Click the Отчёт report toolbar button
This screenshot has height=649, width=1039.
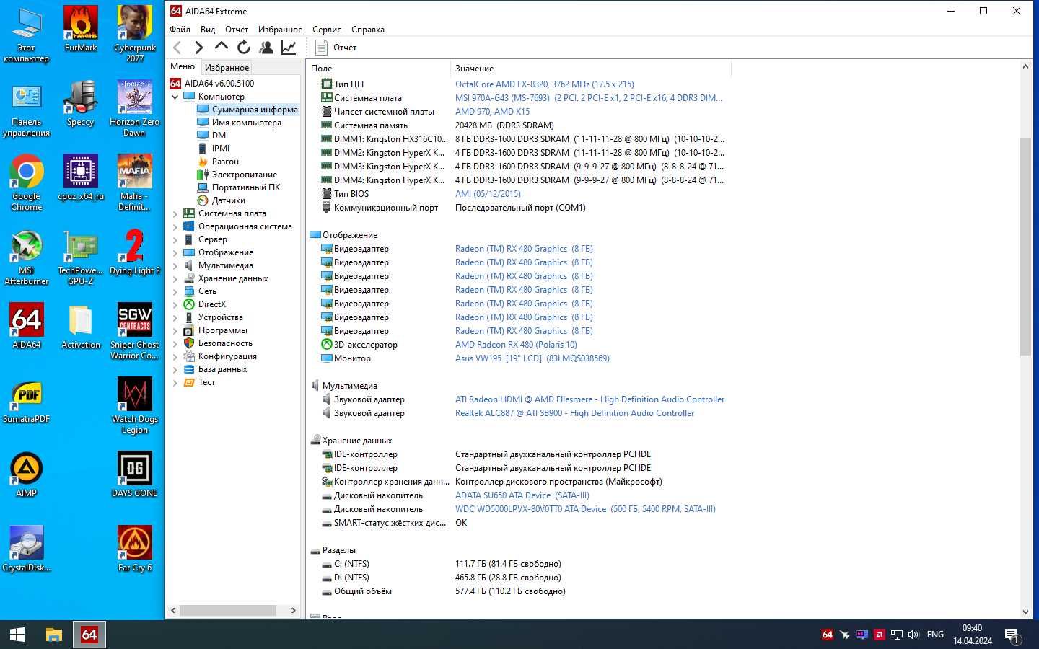pos(336,48)
